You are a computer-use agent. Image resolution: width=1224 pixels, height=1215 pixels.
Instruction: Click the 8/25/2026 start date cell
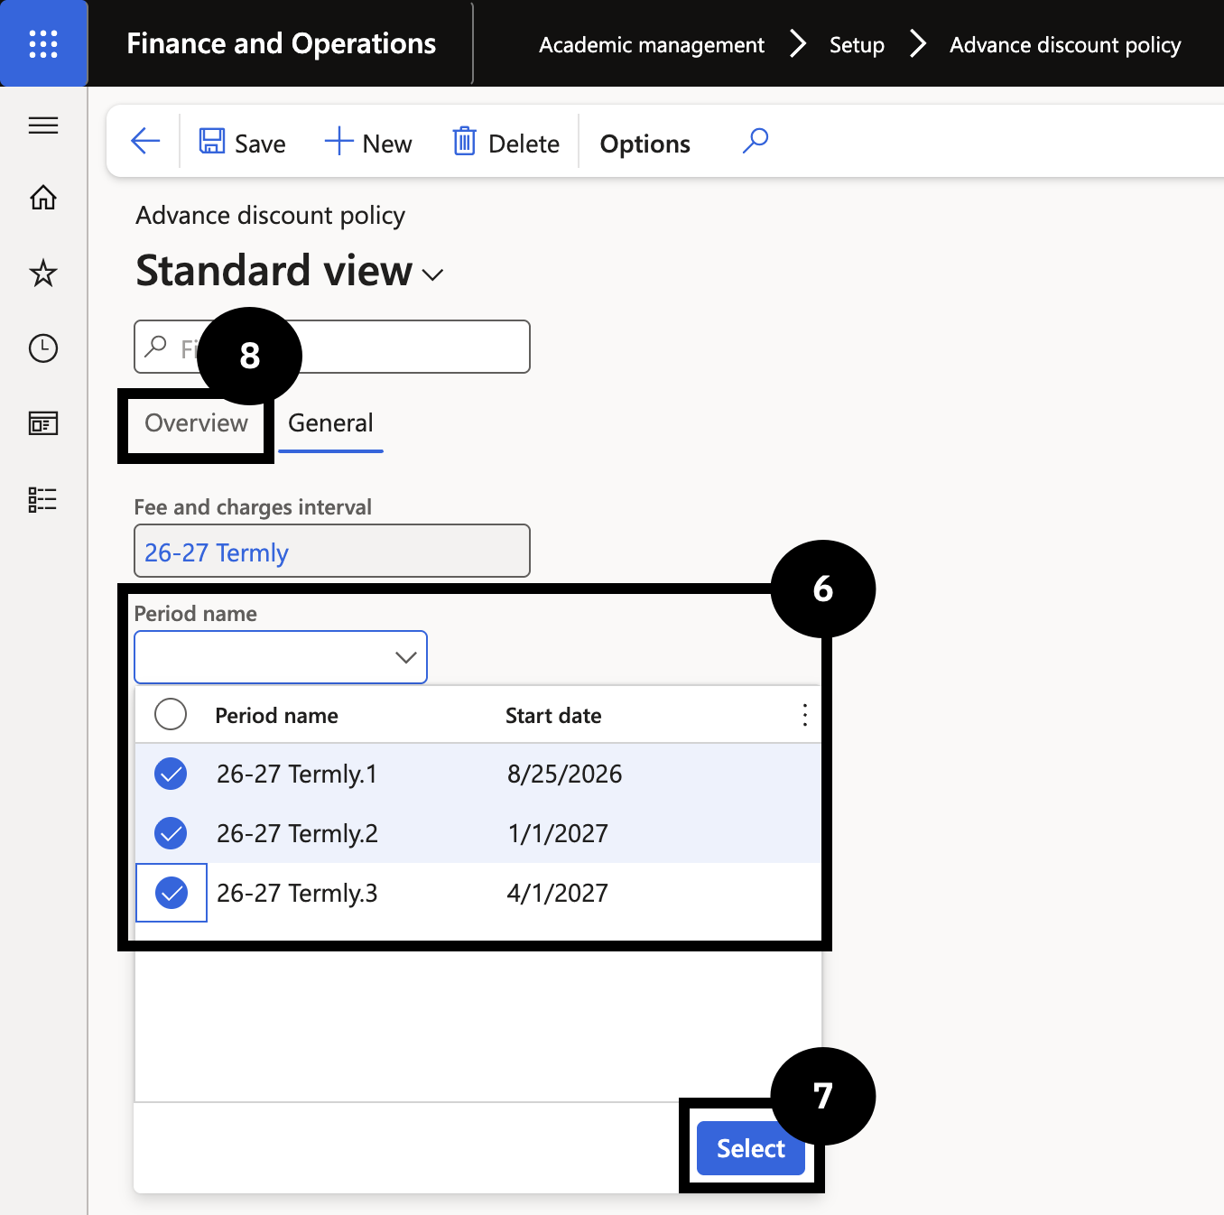[564, 774]
